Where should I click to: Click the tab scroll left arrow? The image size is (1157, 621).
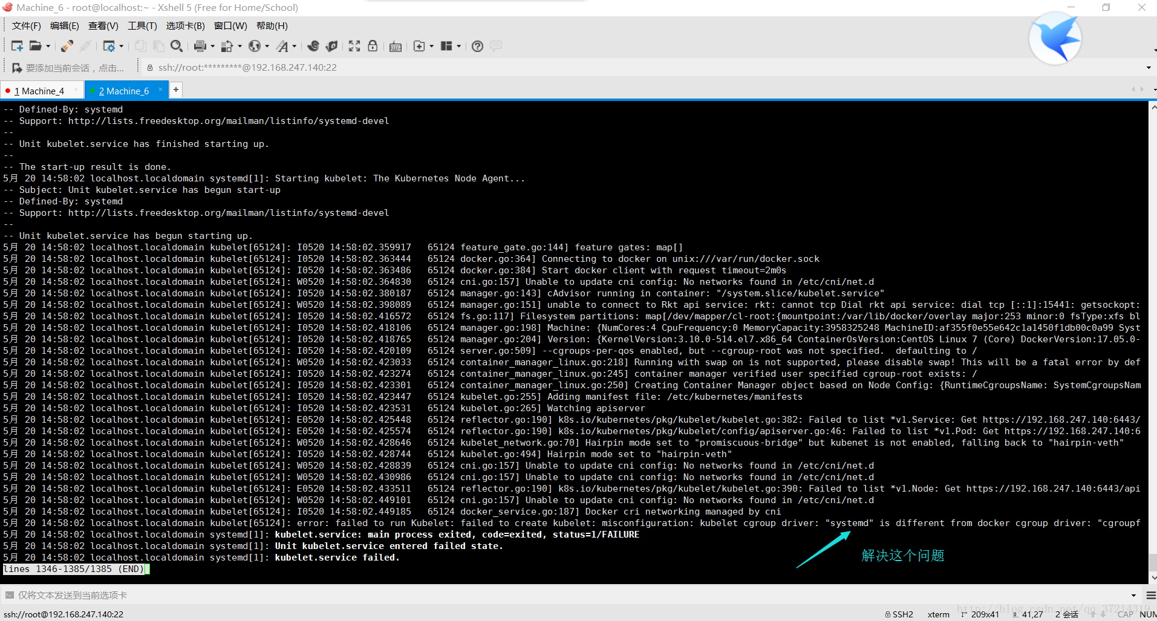[x=1133, y=89]
